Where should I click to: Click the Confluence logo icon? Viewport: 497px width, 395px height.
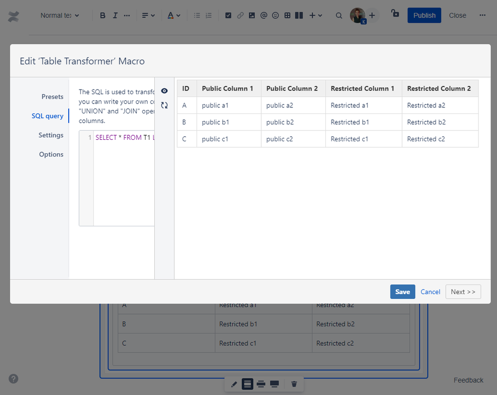pyautogui.click(x=13, y=16)
